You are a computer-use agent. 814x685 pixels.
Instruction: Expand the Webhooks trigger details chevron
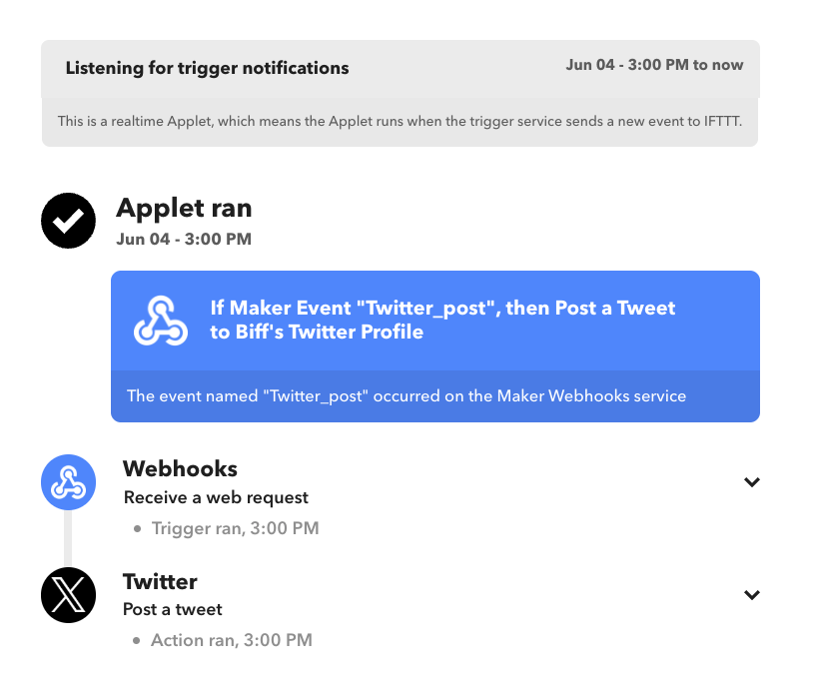tap(751, 482)
